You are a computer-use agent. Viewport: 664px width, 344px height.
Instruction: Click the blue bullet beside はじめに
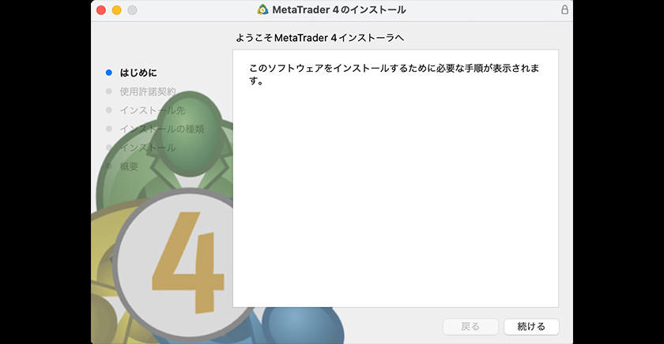pos(109,73)
